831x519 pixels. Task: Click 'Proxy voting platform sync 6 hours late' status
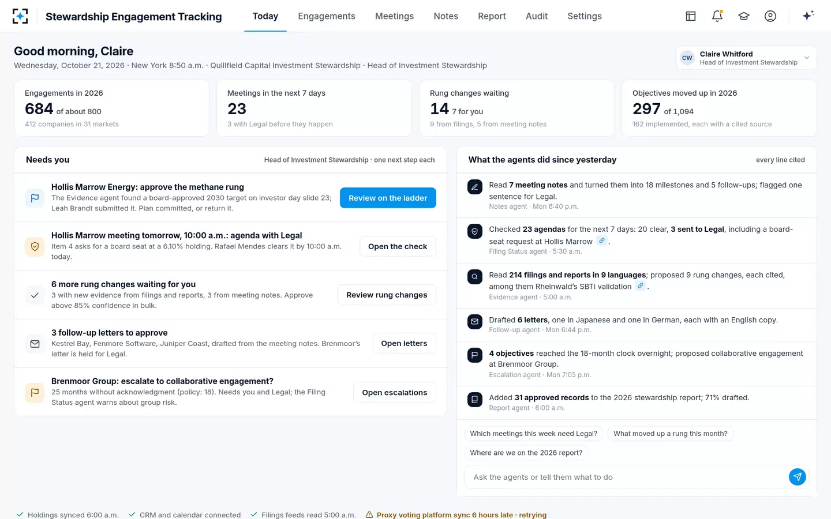456,515
